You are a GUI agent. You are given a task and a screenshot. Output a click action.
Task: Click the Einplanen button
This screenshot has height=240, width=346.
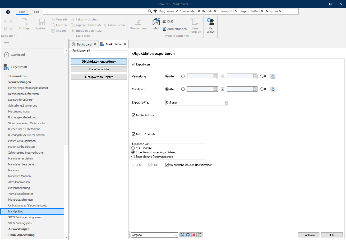click(309, 235)
